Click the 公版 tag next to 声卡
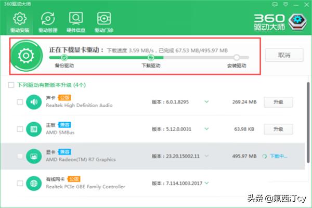 (x=64, y=98)
